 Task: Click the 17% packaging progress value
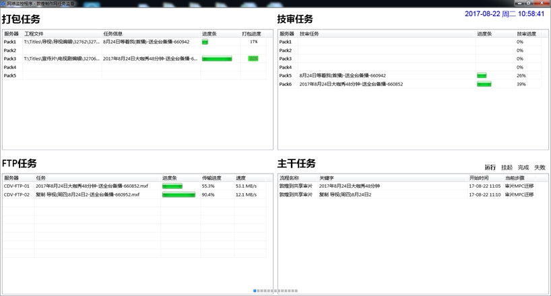tap(254, 42)
